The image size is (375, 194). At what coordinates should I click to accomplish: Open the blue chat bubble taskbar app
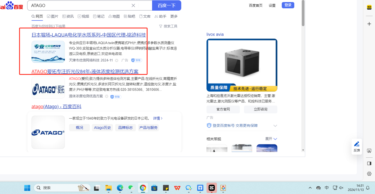tap(189, 188)
